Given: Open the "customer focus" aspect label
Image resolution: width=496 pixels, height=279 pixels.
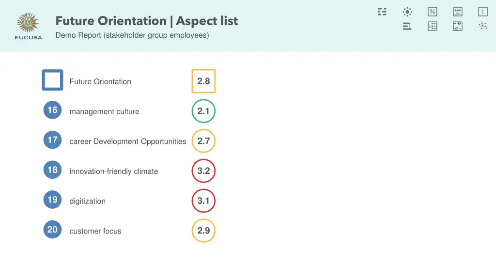Looking at the screenshot, I should click(95, 232).
